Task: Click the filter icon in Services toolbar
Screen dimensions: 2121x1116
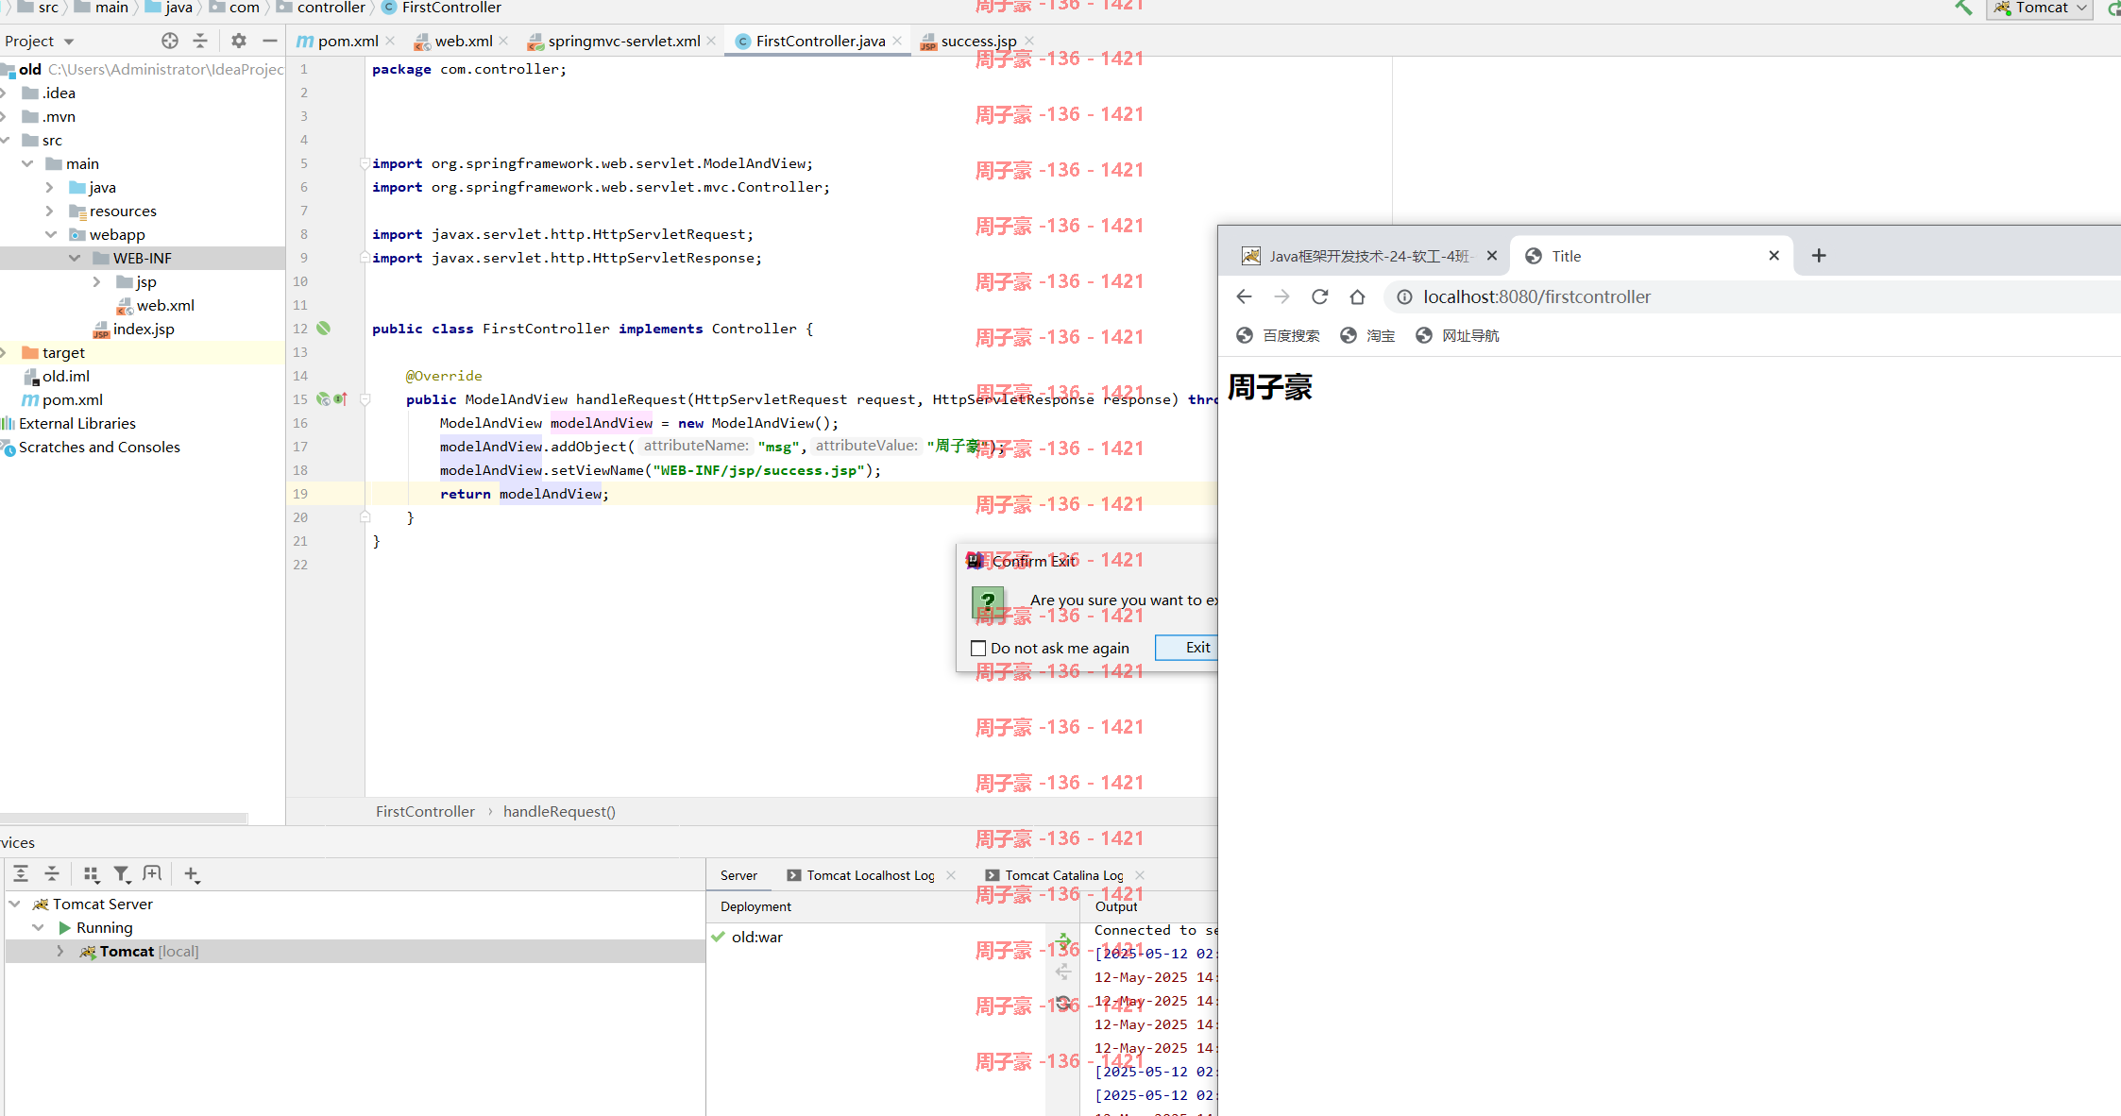Action: tap(122, 874)
